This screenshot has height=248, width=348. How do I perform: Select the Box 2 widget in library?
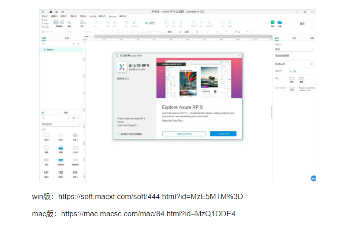pyautogui.click(x=61, y=137)
